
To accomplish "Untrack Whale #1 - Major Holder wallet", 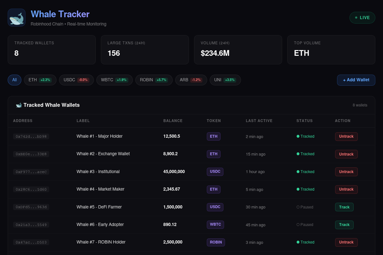I will [346, 136].
